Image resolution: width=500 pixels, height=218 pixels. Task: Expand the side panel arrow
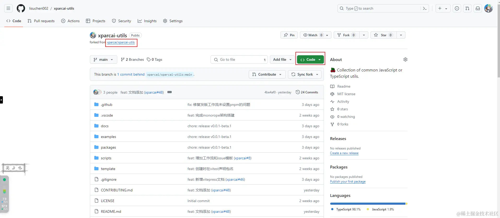1,100
